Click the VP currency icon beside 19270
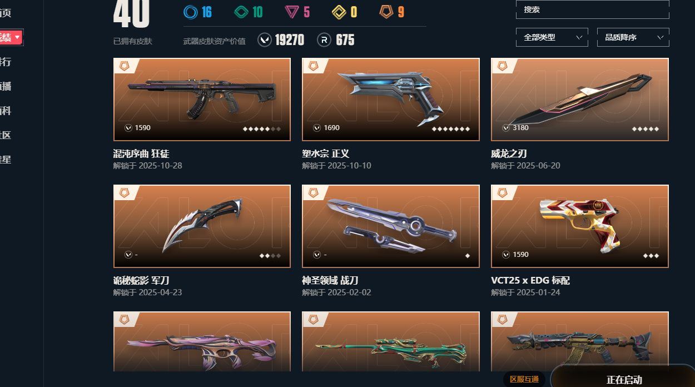 click(x=265, y=40)
